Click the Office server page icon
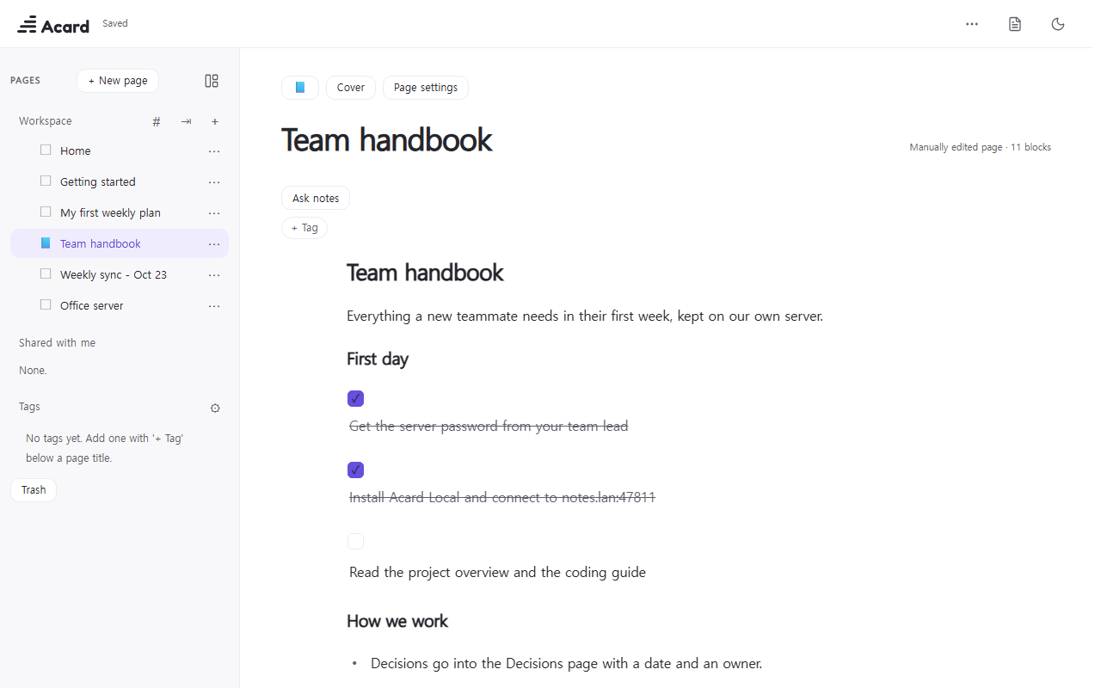The height and width of the screenshot is (688, 1101). [x=46, y=305]
